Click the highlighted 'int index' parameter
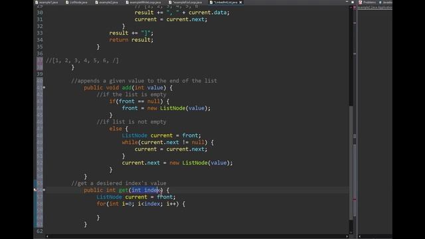The width and height of the screenshot is (425, 239). tap(146, 190)
